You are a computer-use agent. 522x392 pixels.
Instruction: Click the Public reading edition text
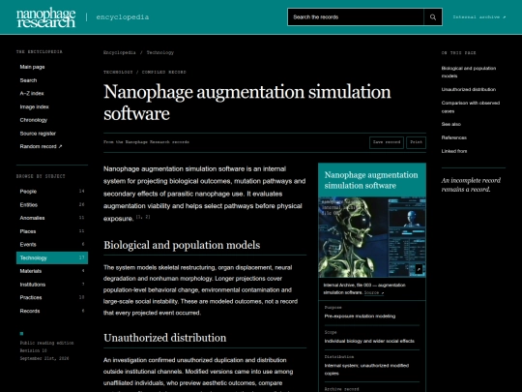point(46,343)
